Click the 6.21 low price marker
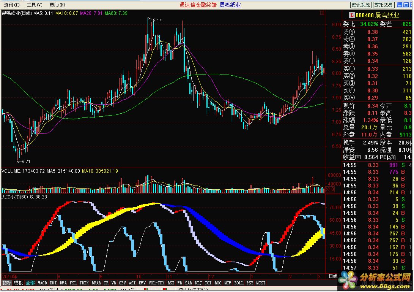 click(x=25, y=161)
